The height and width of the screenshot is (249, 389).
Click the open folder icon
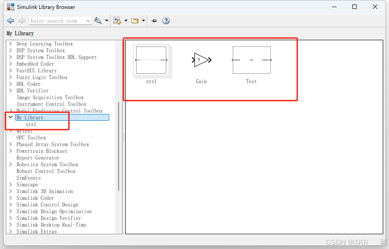[135, 21]
